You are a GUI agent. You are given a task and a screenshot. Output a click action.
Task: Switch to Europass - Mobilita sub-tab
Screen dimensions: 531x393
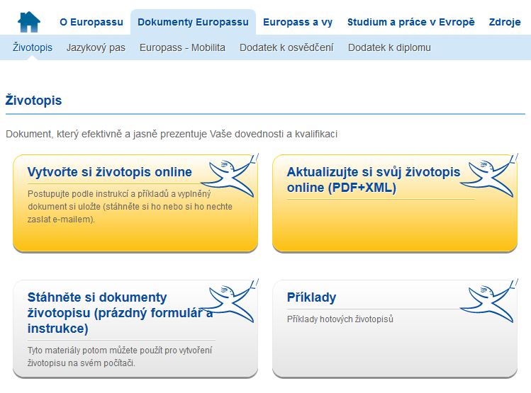[x=182, y=47]
